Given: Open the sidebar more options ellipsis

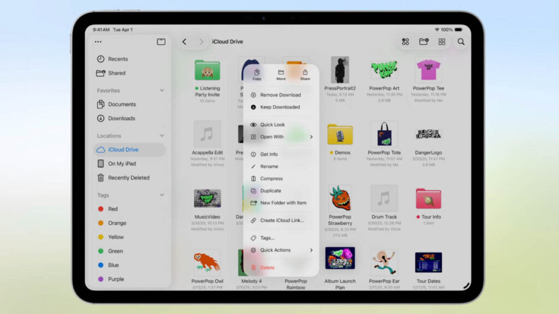Looking at the screenshot, I should [x=98, y=41].
